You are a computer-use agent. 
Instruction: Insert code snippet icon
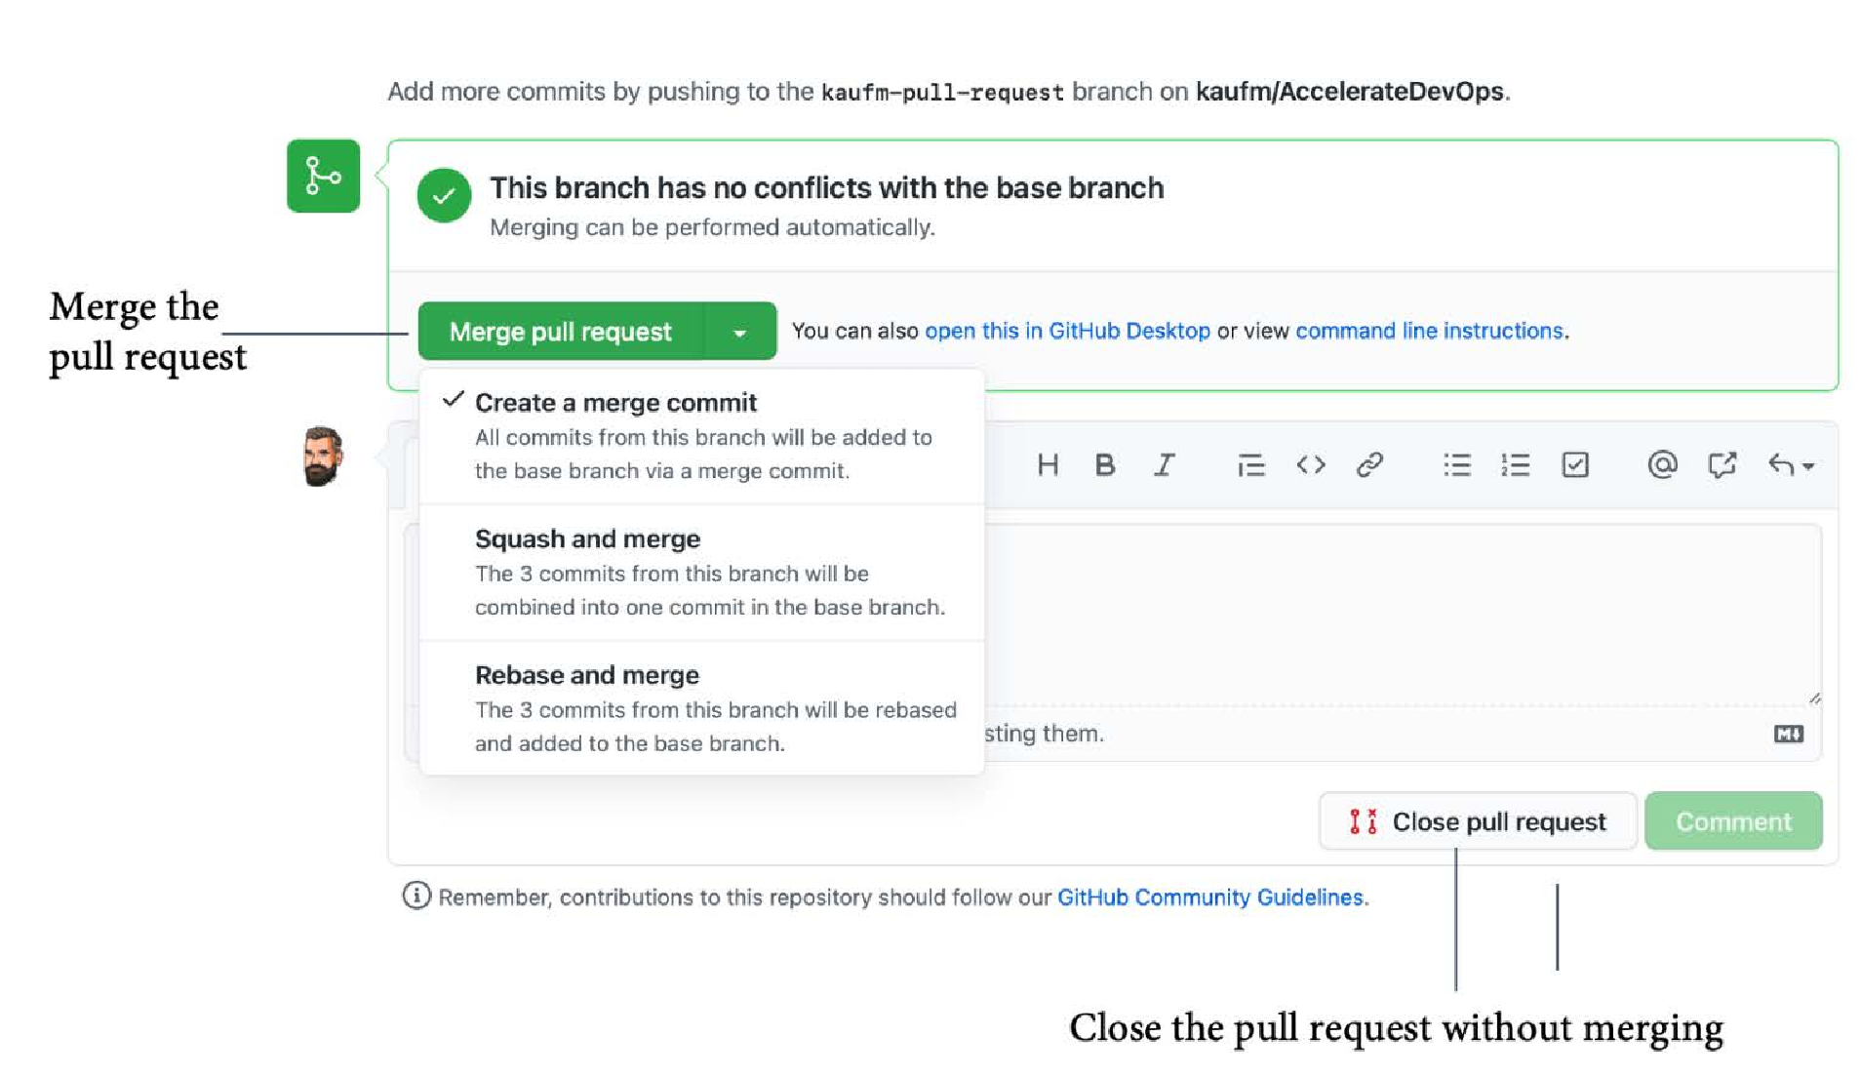pyautogui.click(x=1310, y=465)
